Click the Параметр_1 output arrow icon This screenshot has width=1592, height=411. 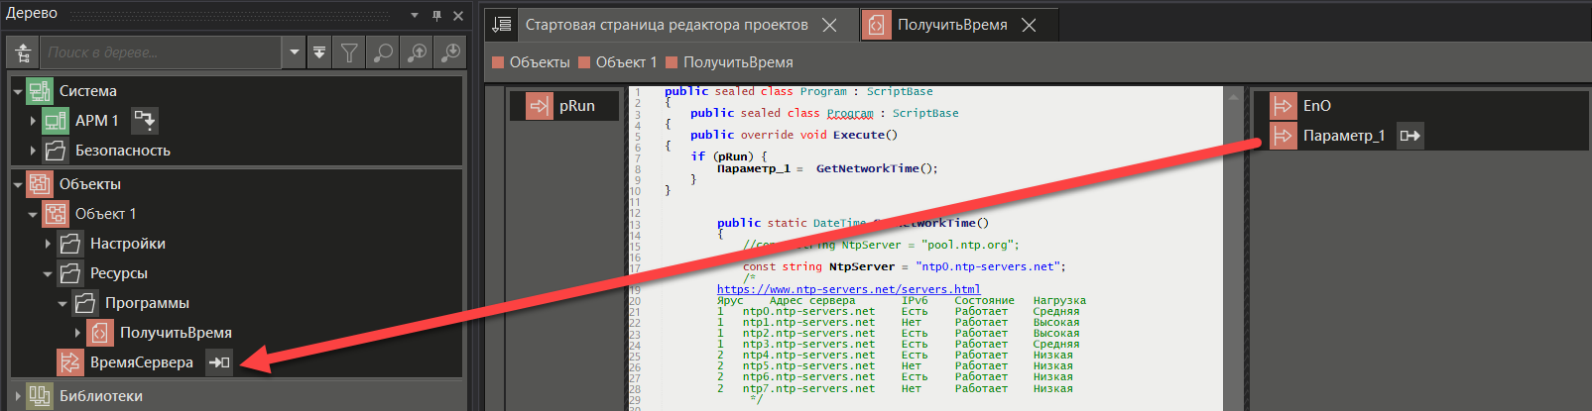[x=1283, y=136]
